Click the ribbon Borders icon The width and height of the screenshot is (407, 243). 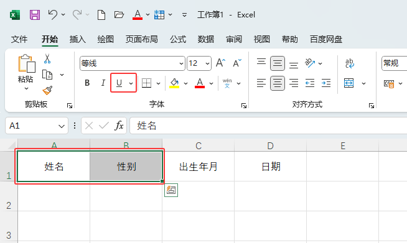(146, 83)
